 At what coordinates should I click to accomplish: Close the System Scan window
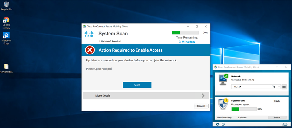click(x=206, y=26)
